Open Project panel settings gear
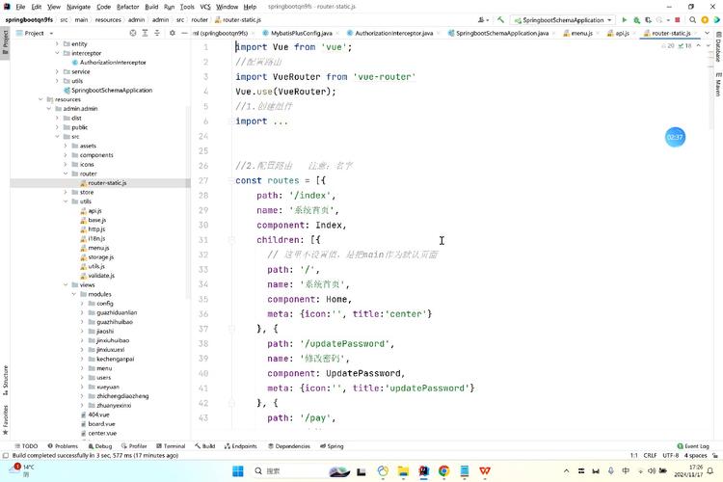 [170, 33]
